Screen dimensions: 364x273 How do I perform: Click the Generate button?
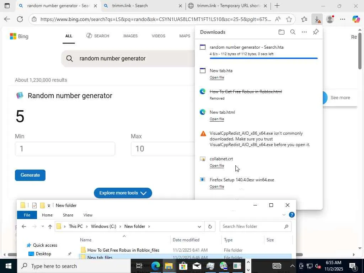[30, 175]
